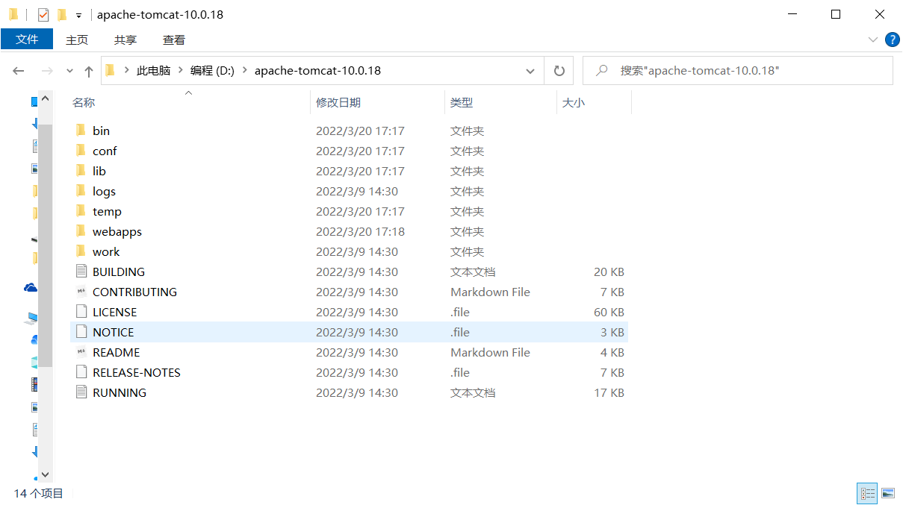Expand the chevron after 编程 (D:)

[245, 71]
